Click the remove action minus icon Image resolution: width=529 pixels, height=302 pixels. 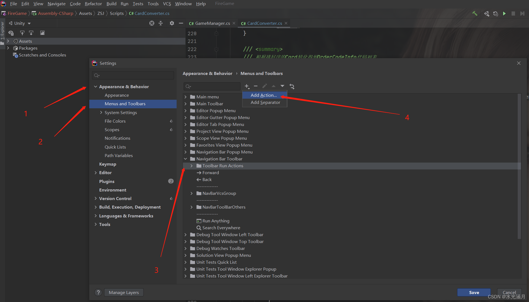(x=255, y=86)
